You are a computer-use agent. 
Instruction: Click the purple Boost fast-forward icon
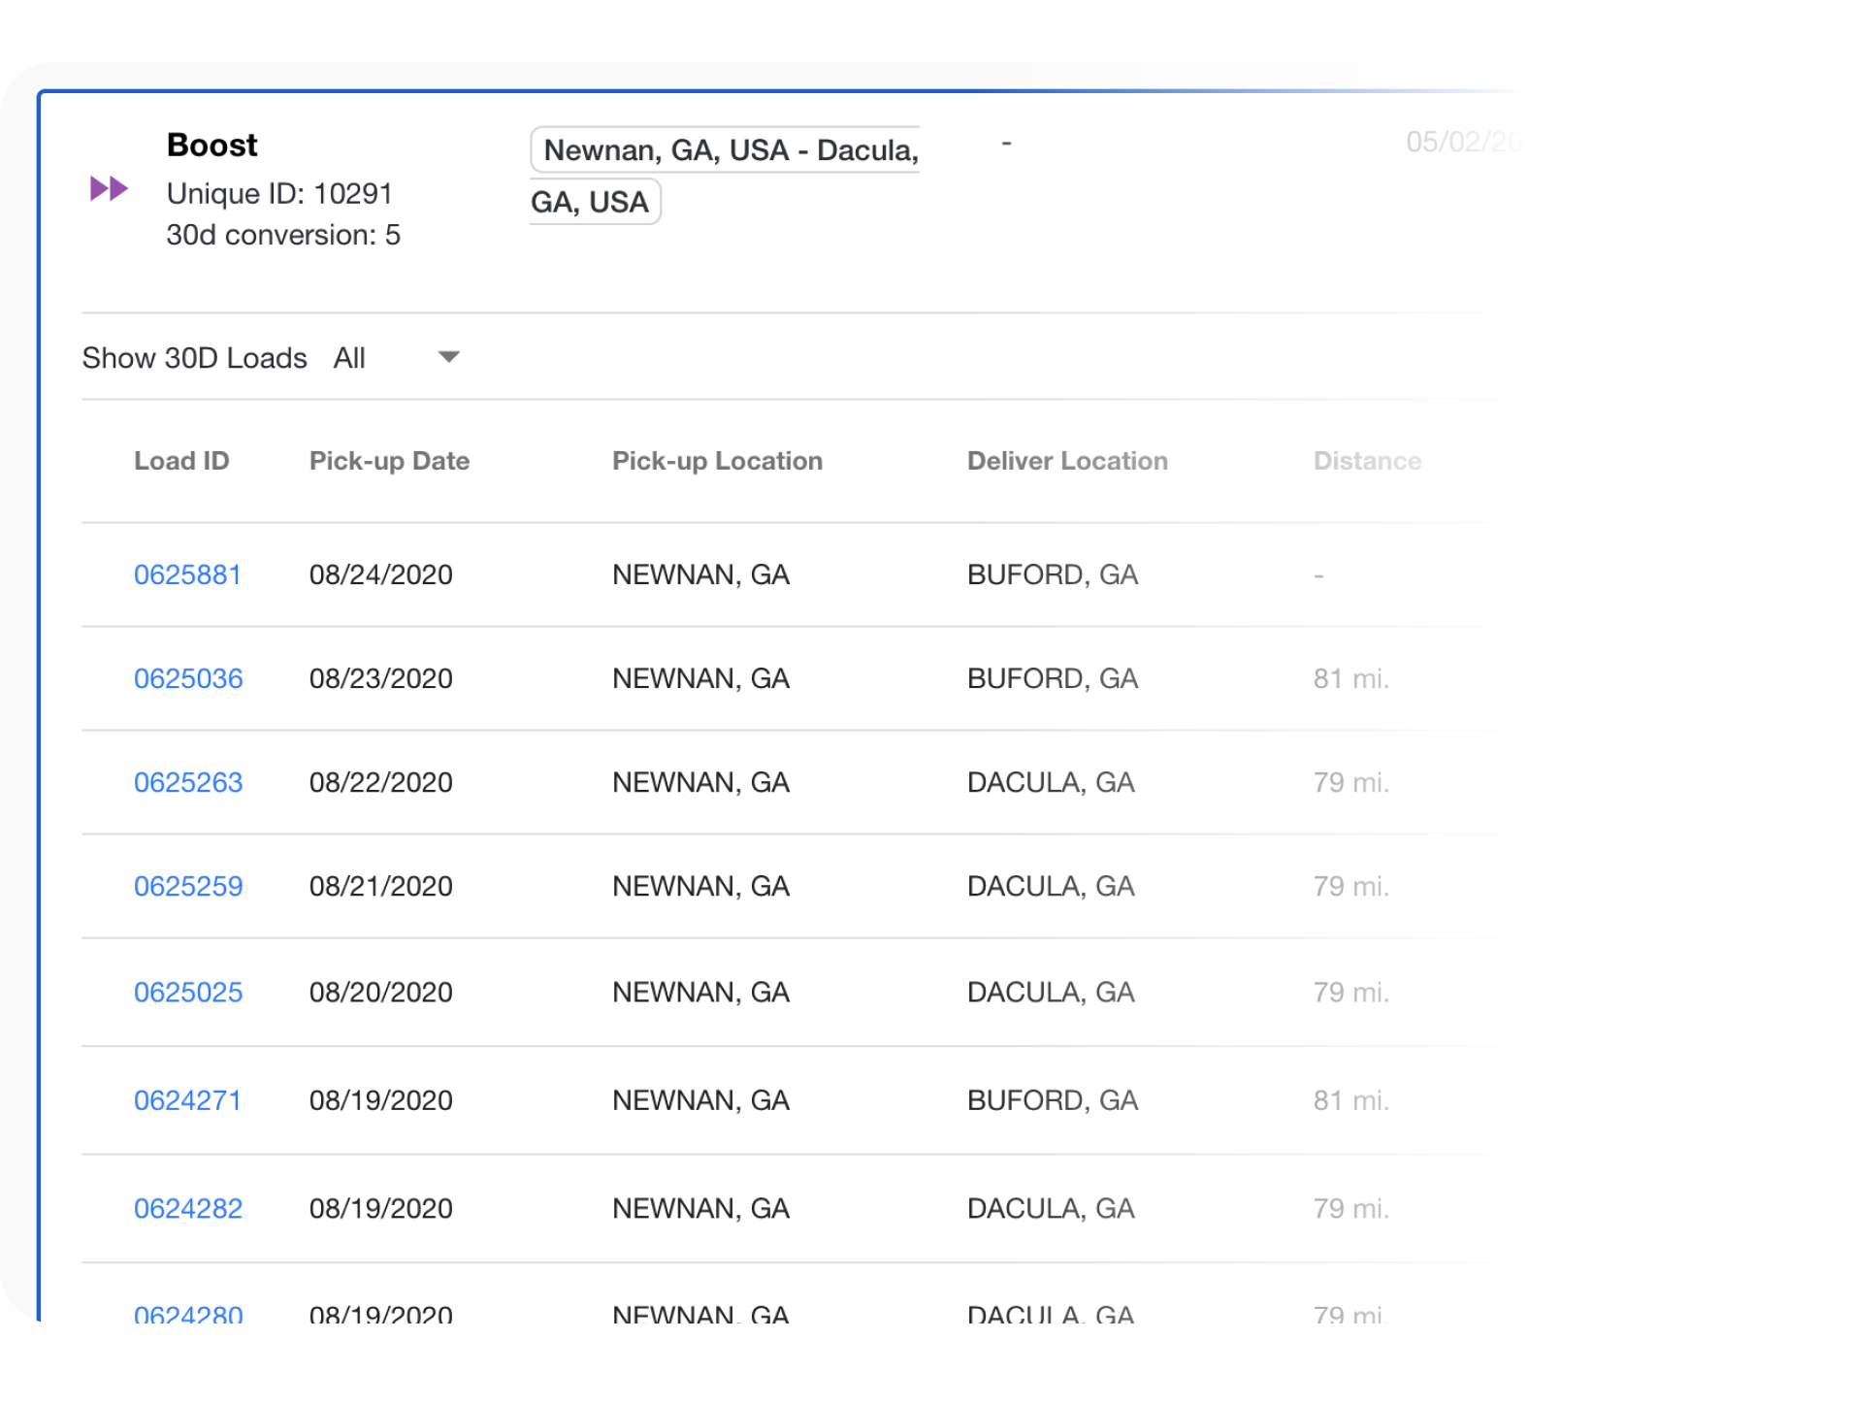click(109, 188)
